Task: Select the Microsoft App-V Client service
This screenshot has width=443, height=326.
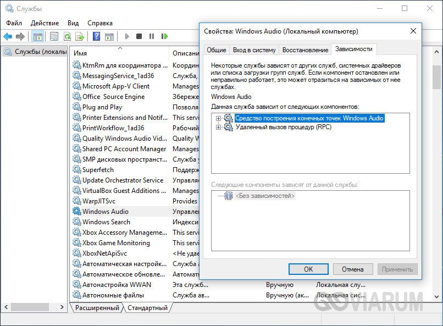Action: pyautogui.click(x=116, y=86)
